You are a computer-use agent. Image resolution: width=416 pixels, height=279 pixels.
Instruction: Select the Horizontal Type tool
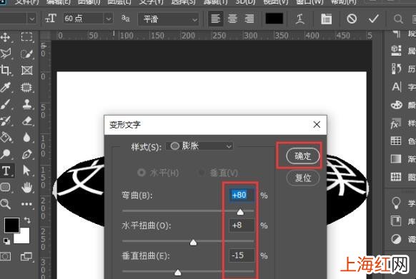(6, 171)
